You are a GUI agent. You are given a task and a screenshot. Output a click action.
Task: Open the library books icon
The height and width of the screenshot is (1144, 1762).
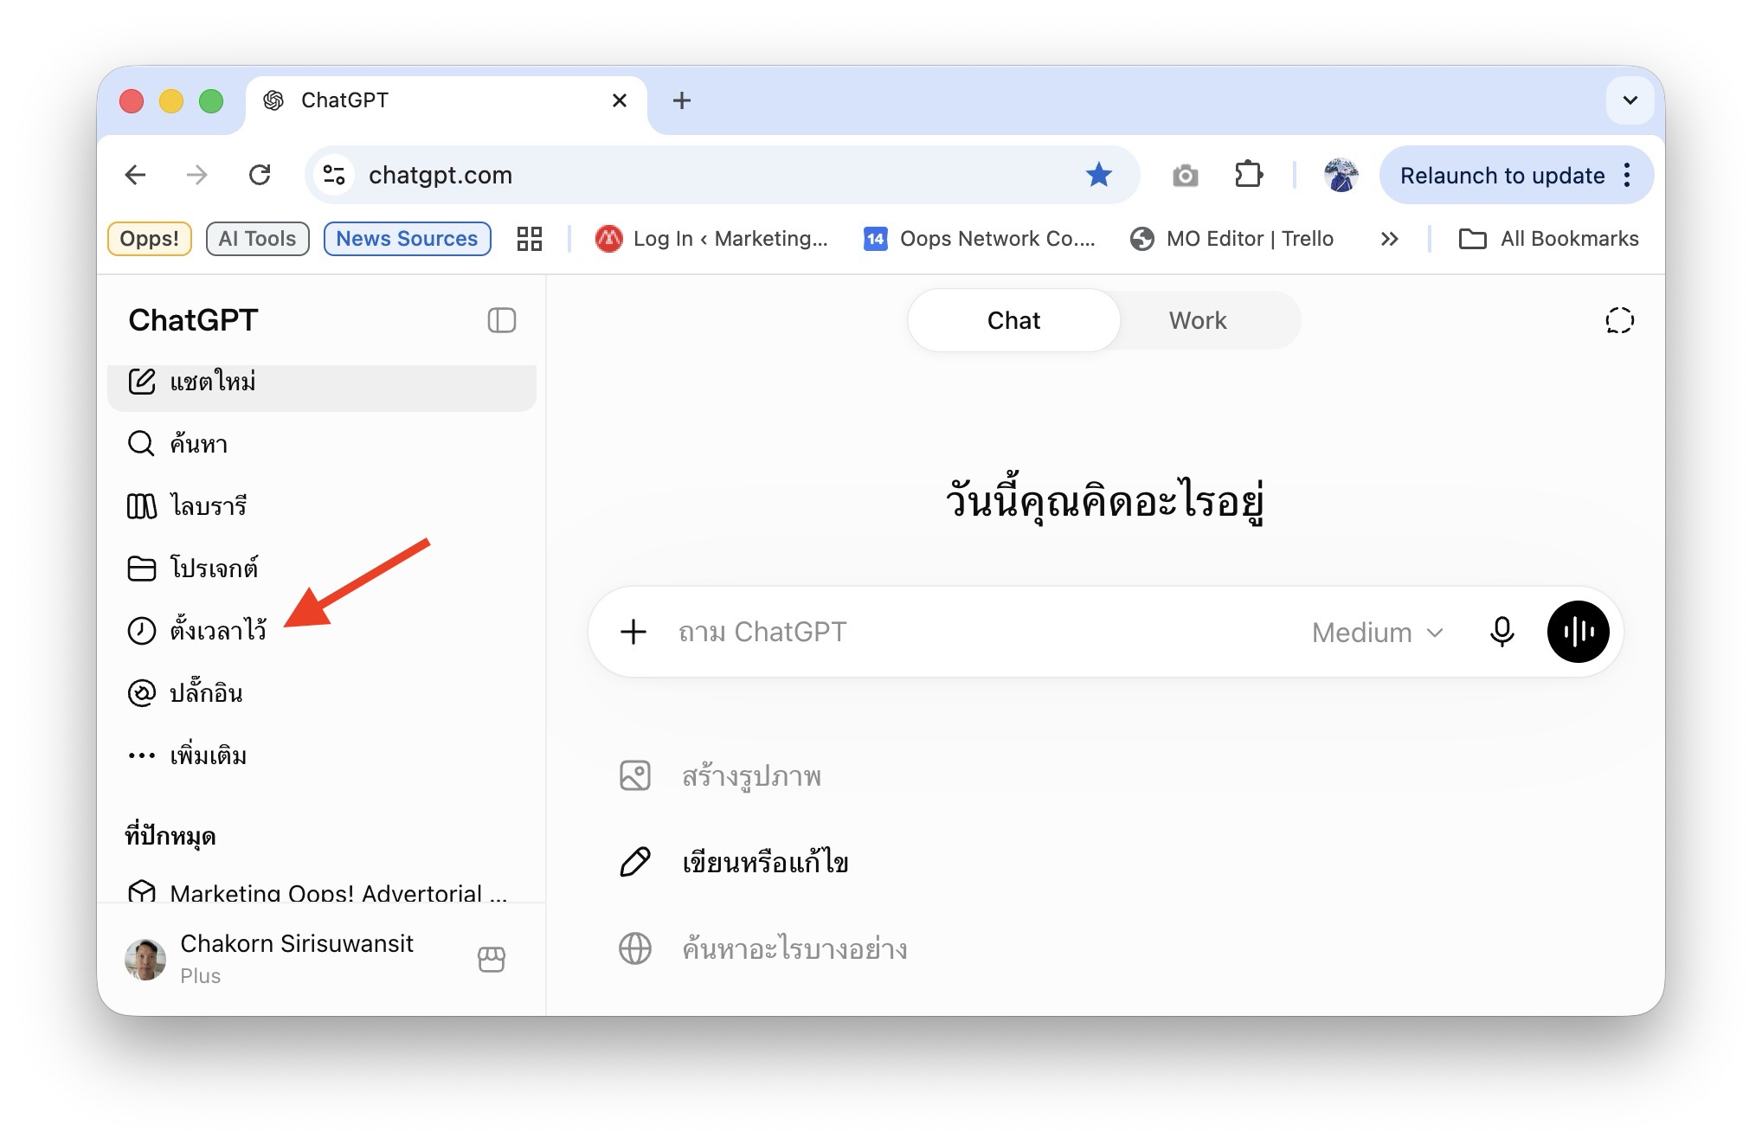(142, 506)
